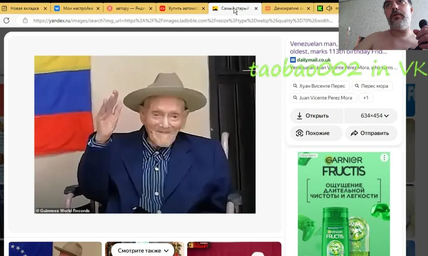Click the download arrow icon on Открыть
Image resolution: width=428 pixels, height=256 pixels.
299,116
